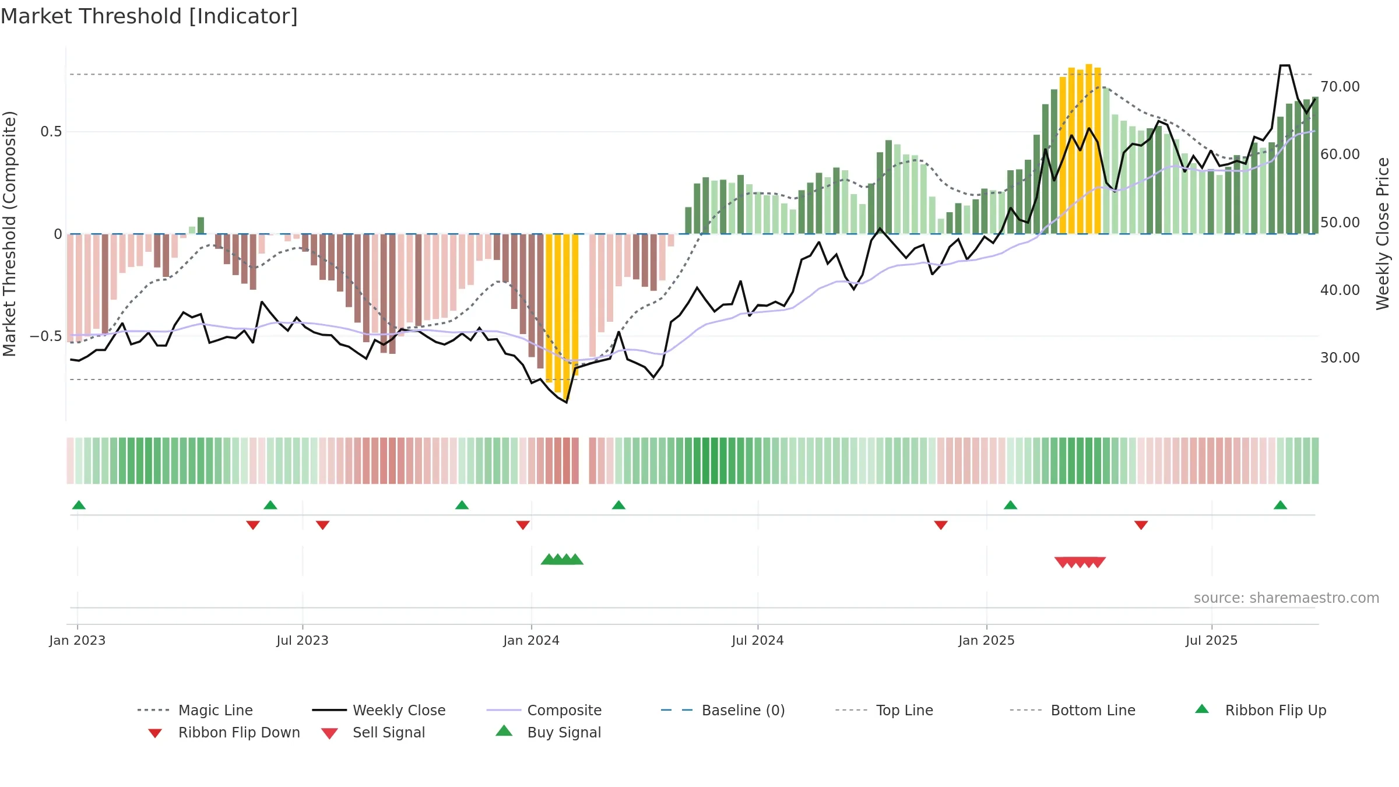Click the Jul 2025 axis label
Screen dimensions: 1399x787
(1212, 640)
